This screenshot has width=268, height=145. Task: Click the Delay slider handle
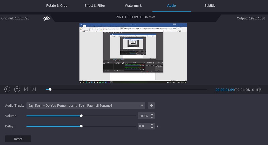point(81,126)
